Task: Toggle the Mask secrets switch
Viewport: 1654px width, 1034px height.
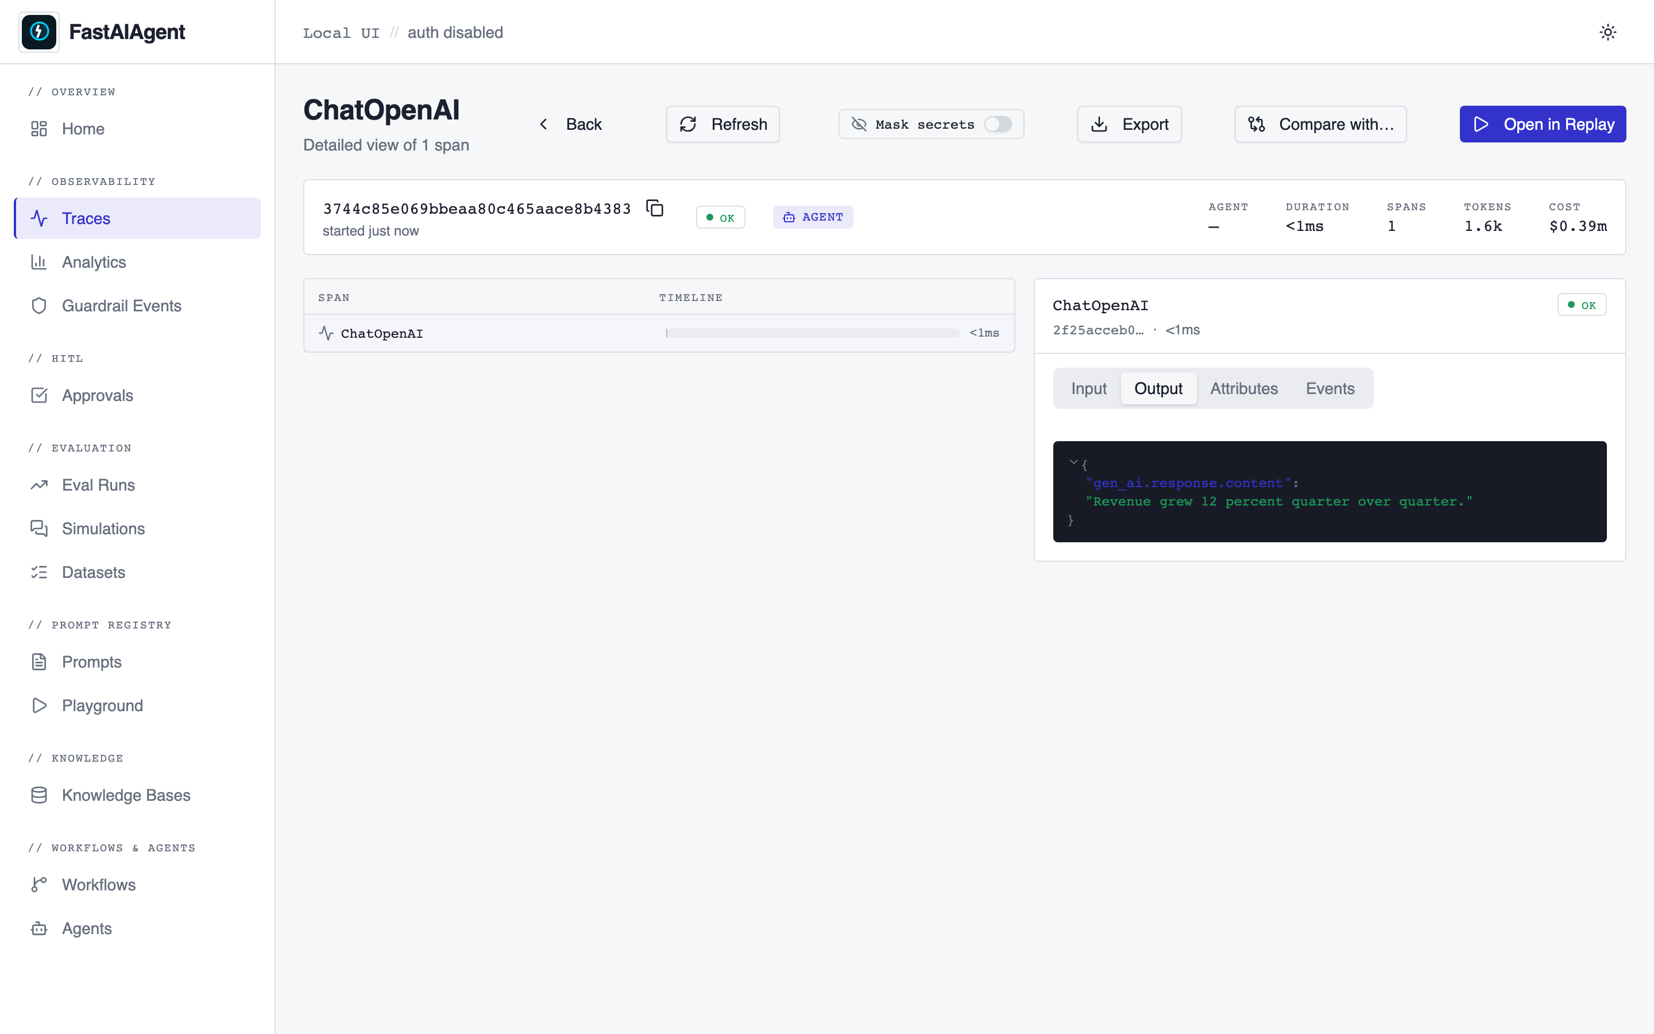Action: 998,124
